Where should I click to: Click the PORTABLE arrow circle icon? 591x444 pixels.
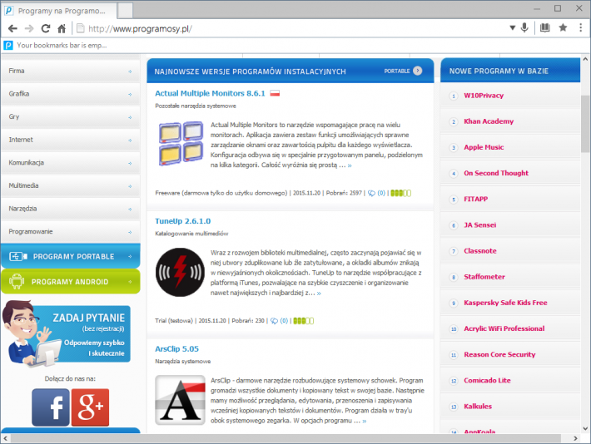pos(418,71)
